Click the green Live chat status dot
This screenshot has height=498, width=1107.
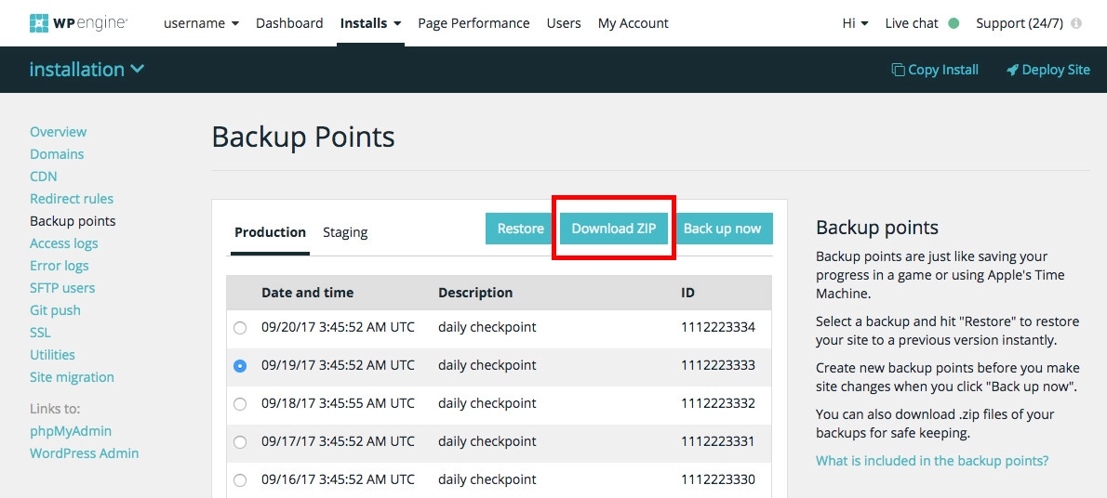tap(954, 23)
